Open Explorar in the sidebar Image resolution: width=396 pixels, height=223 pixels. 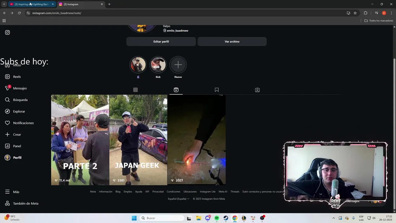pyautogui.click(x=15, y=111)
